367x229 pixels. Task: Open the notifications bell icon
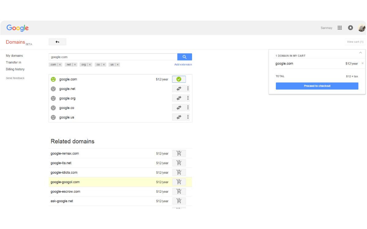pos(350,28)
